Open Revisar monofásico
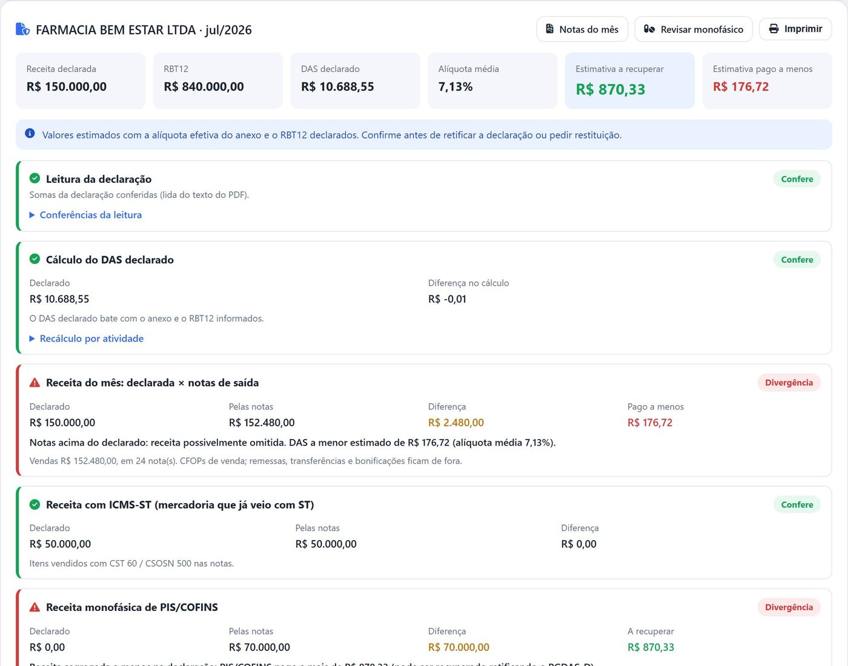Screen dimensions: 848x666 [694, 29]
